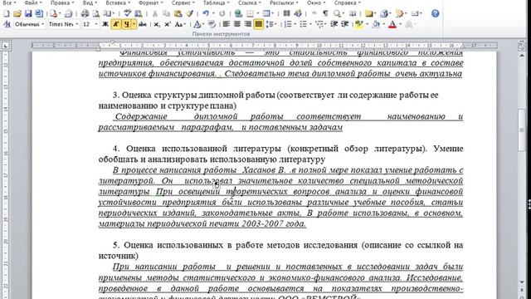This screenshot has width=531, height=299.
Task: Undo the last action
Action: [206, 13]
